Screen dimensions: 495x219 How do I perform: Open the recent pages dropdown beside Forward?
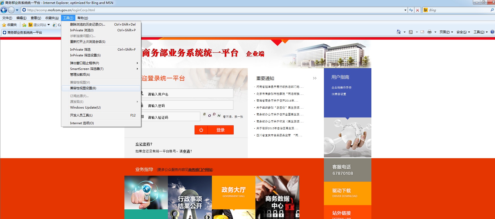click(x=17, y=10)
